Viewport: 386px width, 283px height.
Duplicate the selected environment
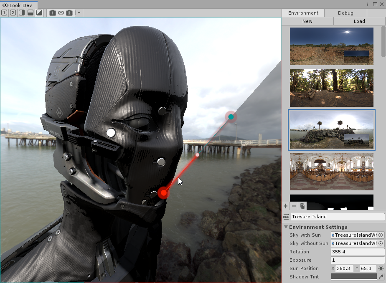(x=302, y=206)
